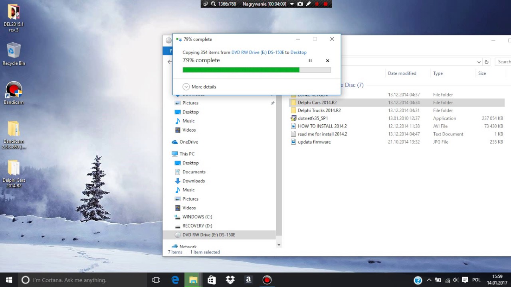Image resolution: width=511 pixels, height=287 pixels.
Task: Select the Delphi Cars 2014.R2 desktop folder
Action: pyautogui.click(x=14, y=174)
